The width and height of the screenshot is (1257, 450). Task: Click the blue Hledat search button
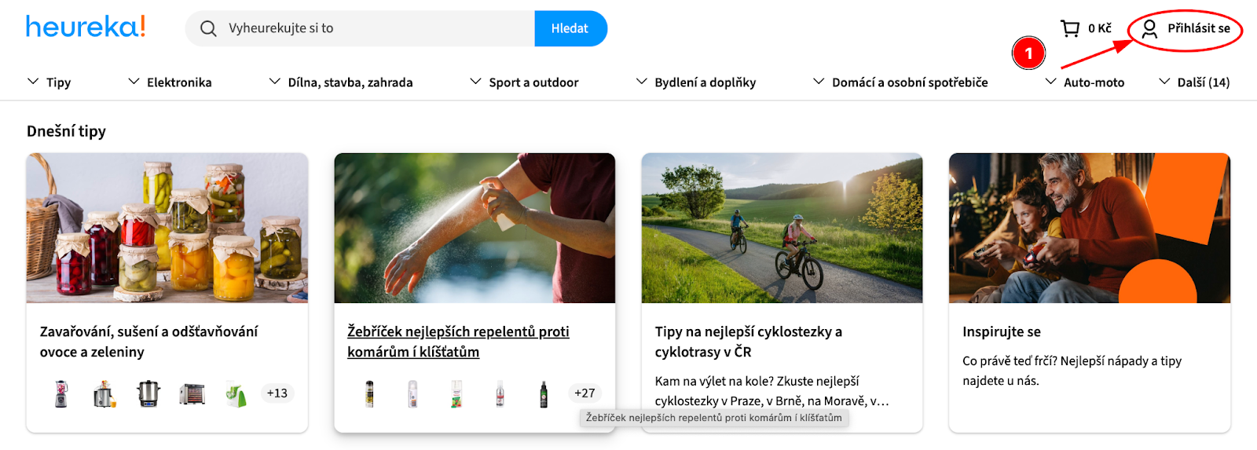pos(570,28)
